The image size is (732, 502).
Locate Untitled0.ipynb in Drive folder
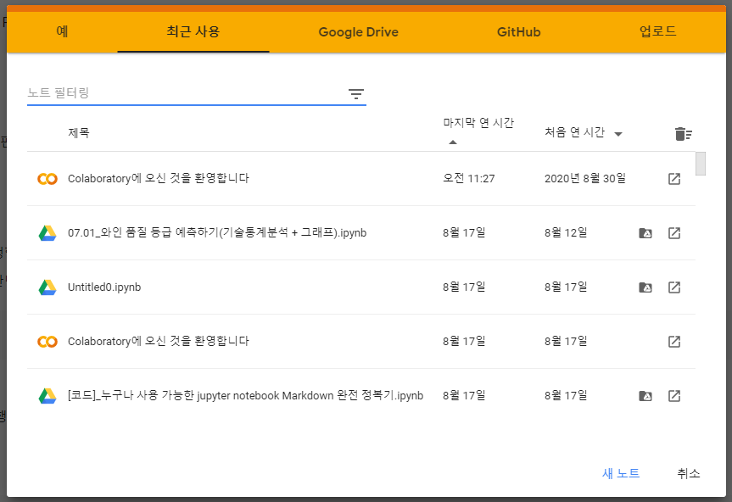click(645, 287)
